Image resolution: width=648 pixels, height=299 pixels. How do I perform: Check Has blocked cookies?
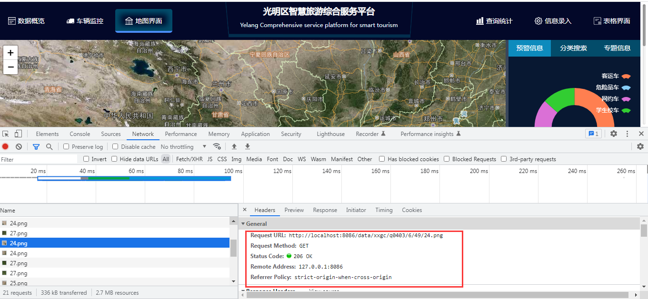point(382,159)
